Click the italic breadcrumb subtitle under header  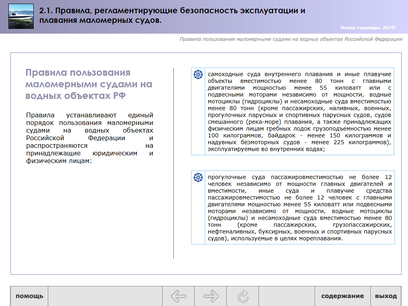290,39
